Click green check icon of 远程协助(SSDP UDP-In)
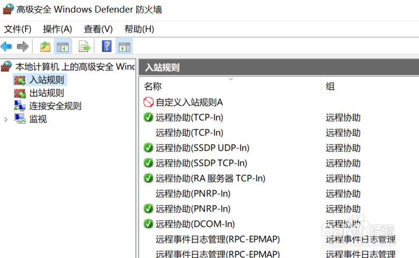The width and height of the screenshot is (419, 258). coord(148,148)
